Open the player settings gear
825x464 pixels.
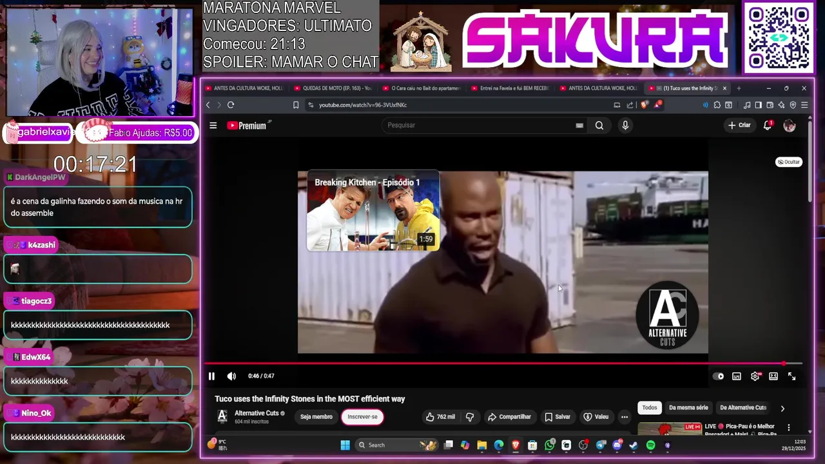click(755, 376)
